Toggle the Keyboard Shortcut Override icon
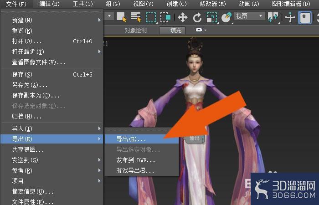319x205 pixels. coord(304,17)
